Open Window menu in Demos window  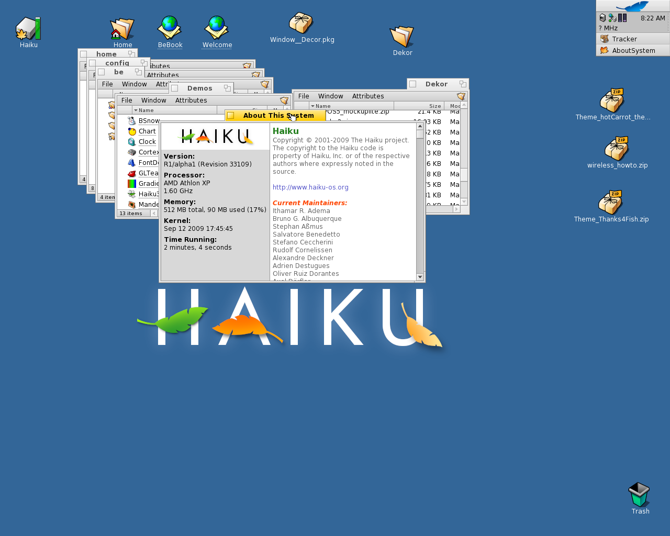coord(153,100)
